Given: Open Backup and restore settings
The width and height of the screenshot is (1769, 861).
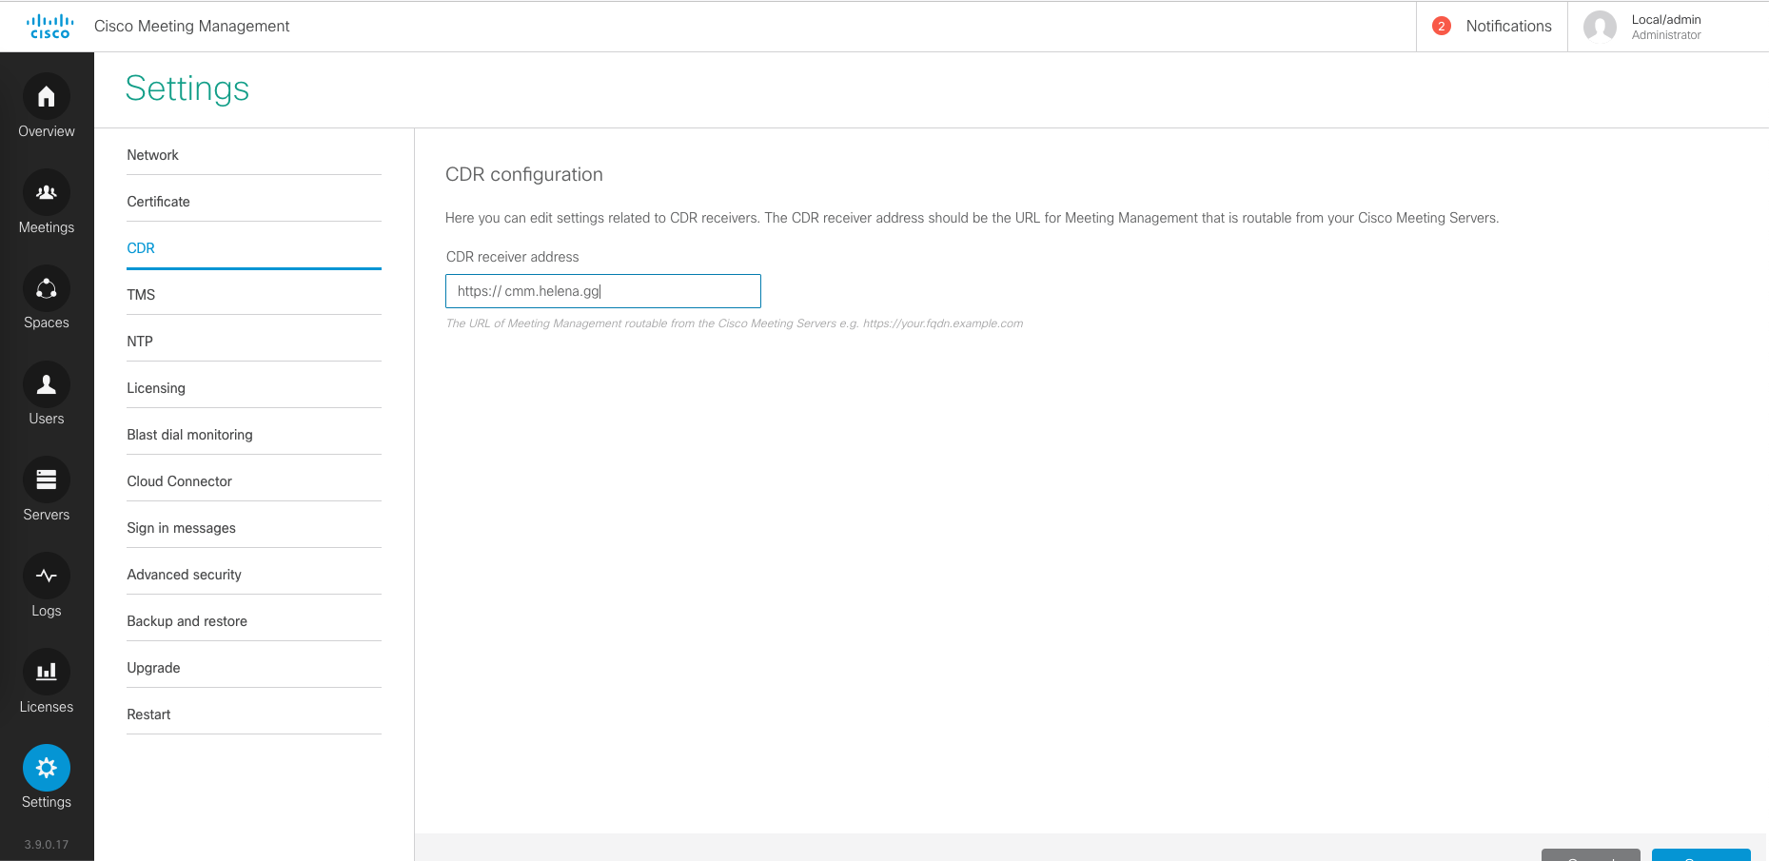Looking at the screenshot, I should coord(187,621).
